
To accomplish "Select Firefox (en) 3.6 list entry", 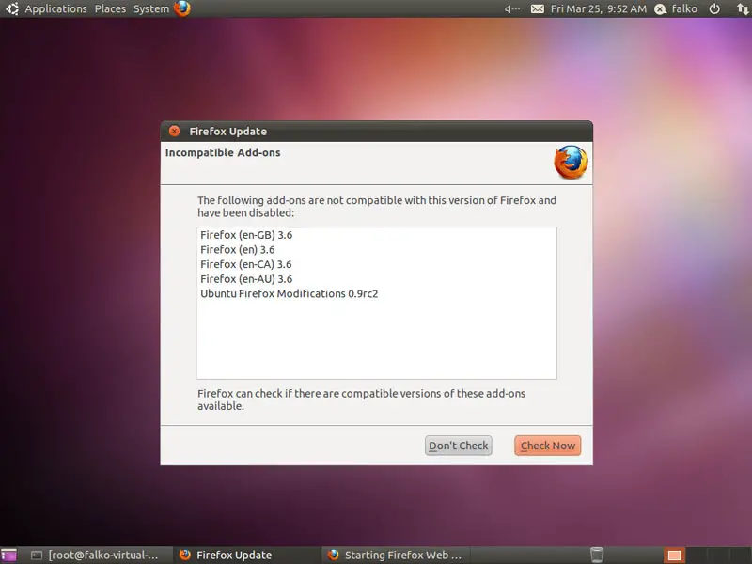I will coord(376,249).
